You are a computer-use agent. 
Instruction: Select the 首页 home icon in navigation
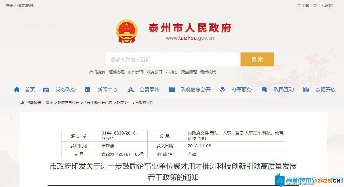click(17, 89)
